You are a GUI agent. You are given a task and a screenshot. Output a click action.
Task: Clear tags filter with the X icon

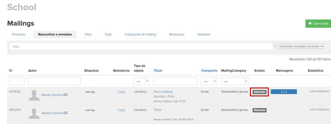click(x=275, y=46)
